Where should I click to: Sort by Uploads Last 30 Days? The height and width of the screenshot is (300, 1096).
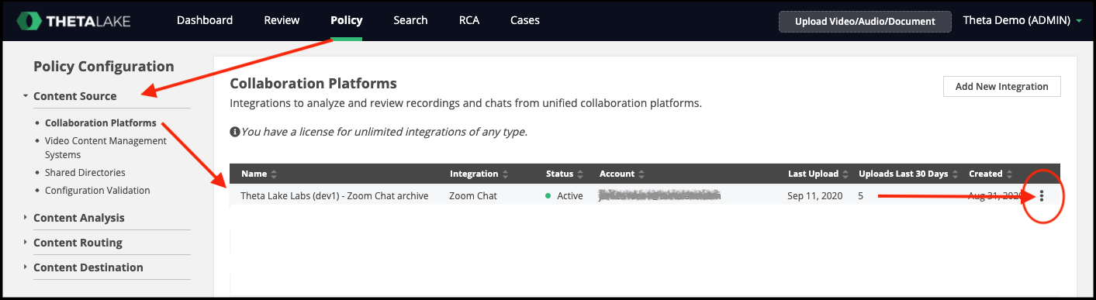pyautogui.click(x=908, y=174)
